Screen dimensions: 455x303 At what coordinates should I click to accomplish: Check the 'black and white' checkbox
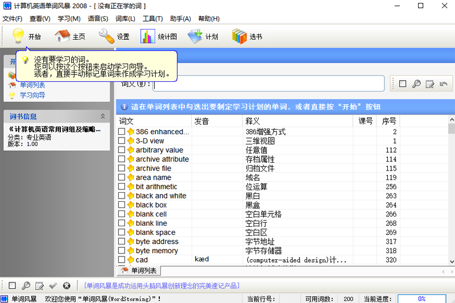tap(122, 196)
